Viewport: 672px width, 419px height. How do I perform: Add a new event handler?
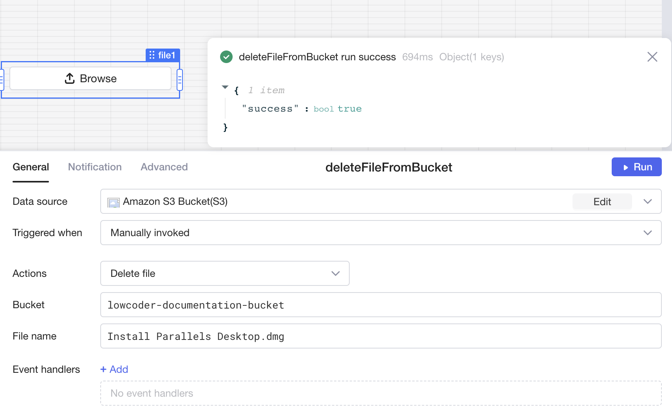[114, 369]
